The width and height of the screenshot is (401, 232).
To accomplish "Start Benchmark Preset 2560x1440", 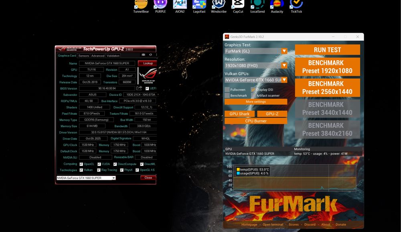I will pyautogui.click(x=327, y=88).
